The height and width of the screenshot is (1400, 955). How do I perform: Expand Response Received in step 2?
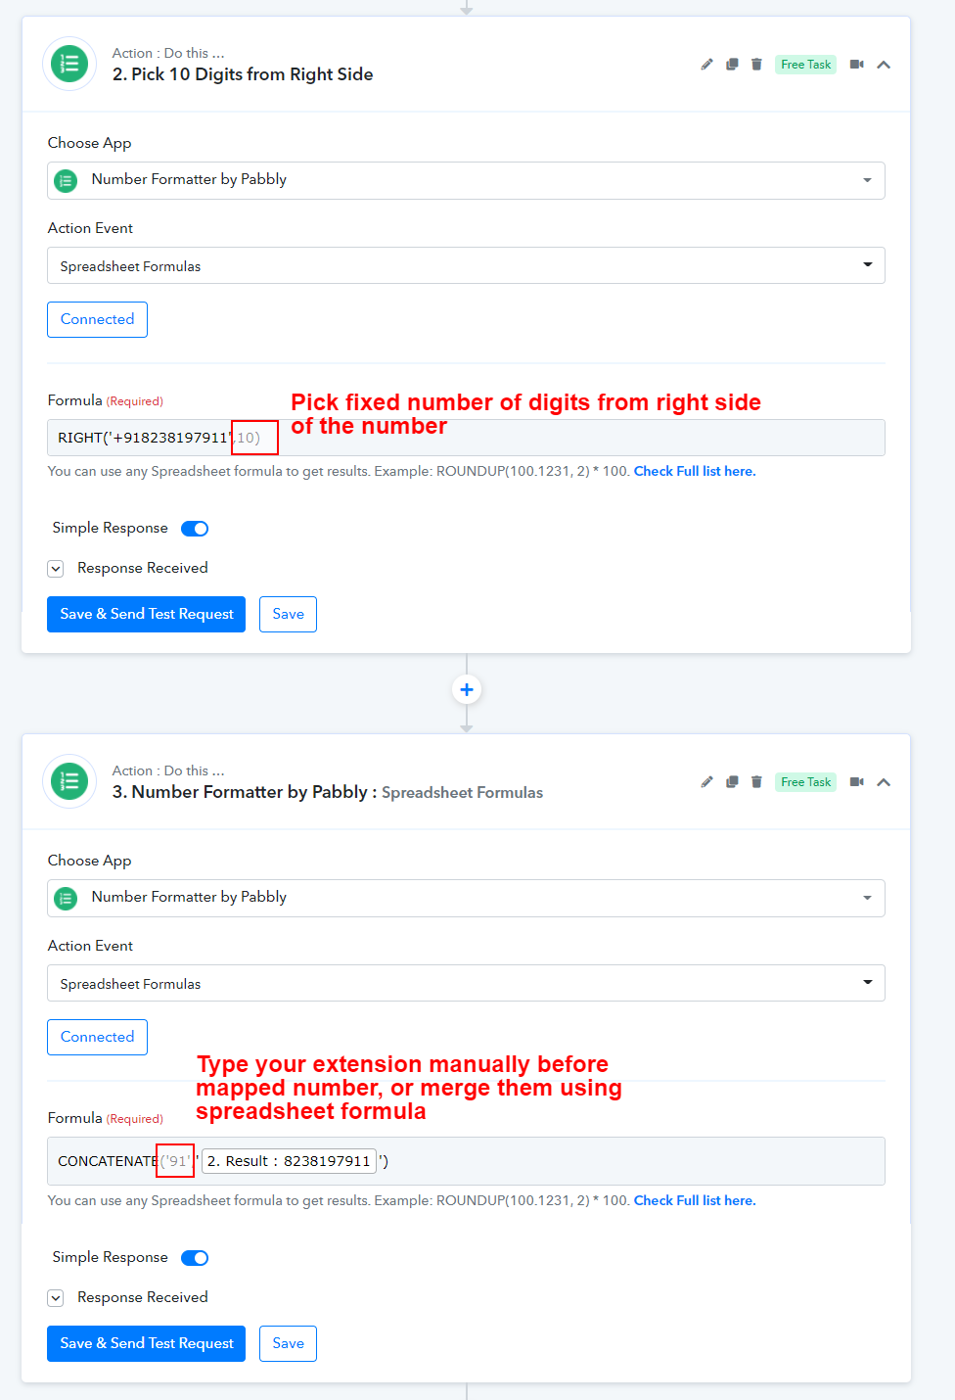click(56, 569)
